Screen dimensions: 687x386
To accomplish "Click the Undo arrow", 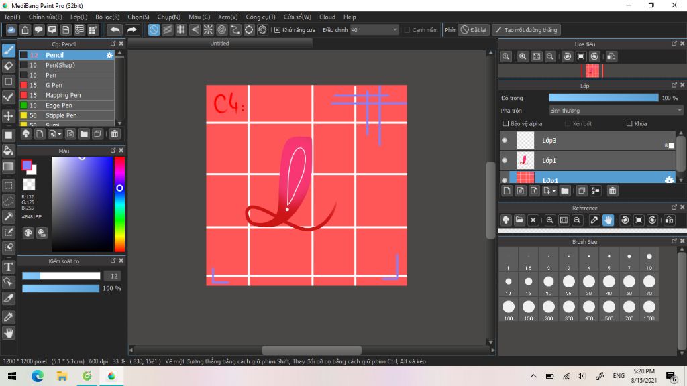I will click(115, 29).
